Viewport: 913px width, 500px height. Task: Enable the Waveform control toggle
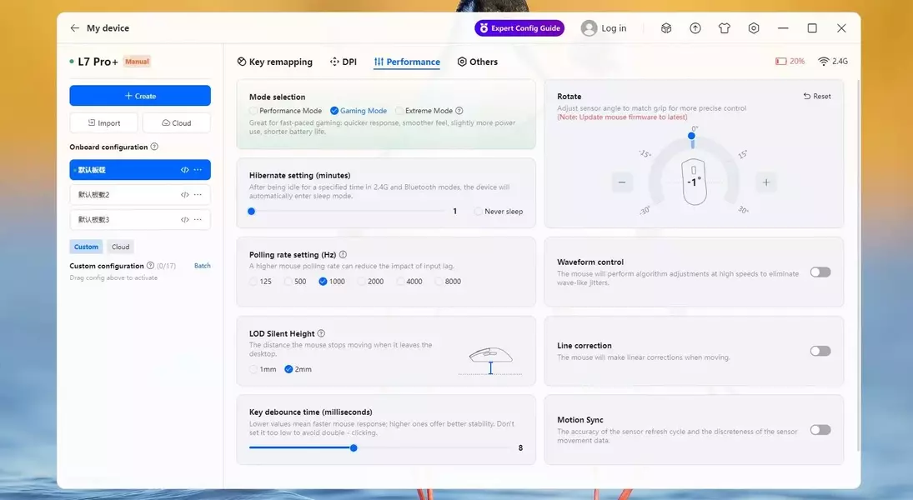(820, 272)
